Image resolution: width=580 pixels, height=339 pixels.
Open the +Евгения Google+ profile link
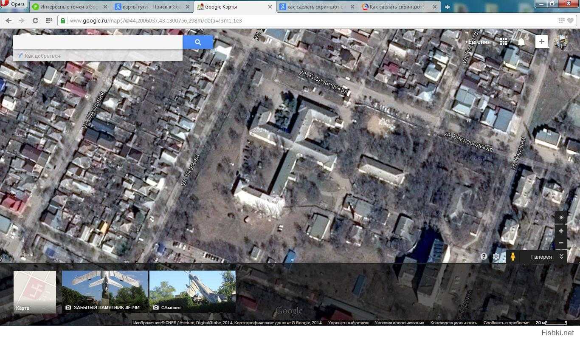pos(478,42)
